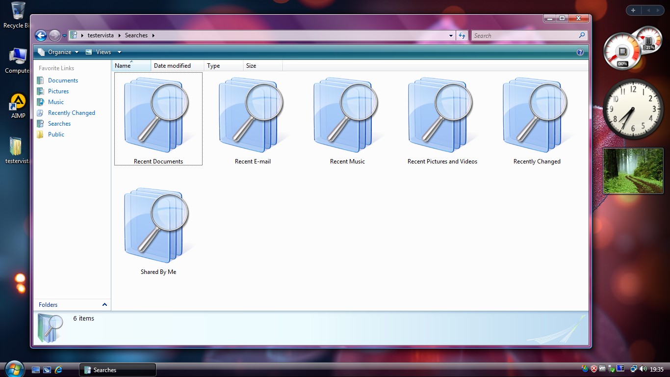The height and width of the screenshot is (377, 670).
Task: Open the Views dropdown arrow
Action: [x=119, y=52]
